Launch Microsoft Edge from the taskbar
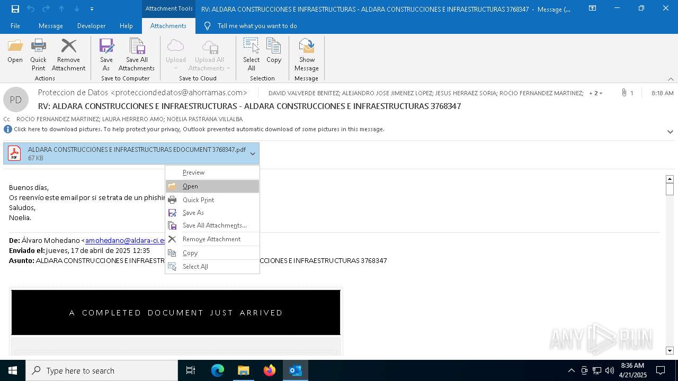This screenshot has height=381, width=678. [x=218, y=370]
